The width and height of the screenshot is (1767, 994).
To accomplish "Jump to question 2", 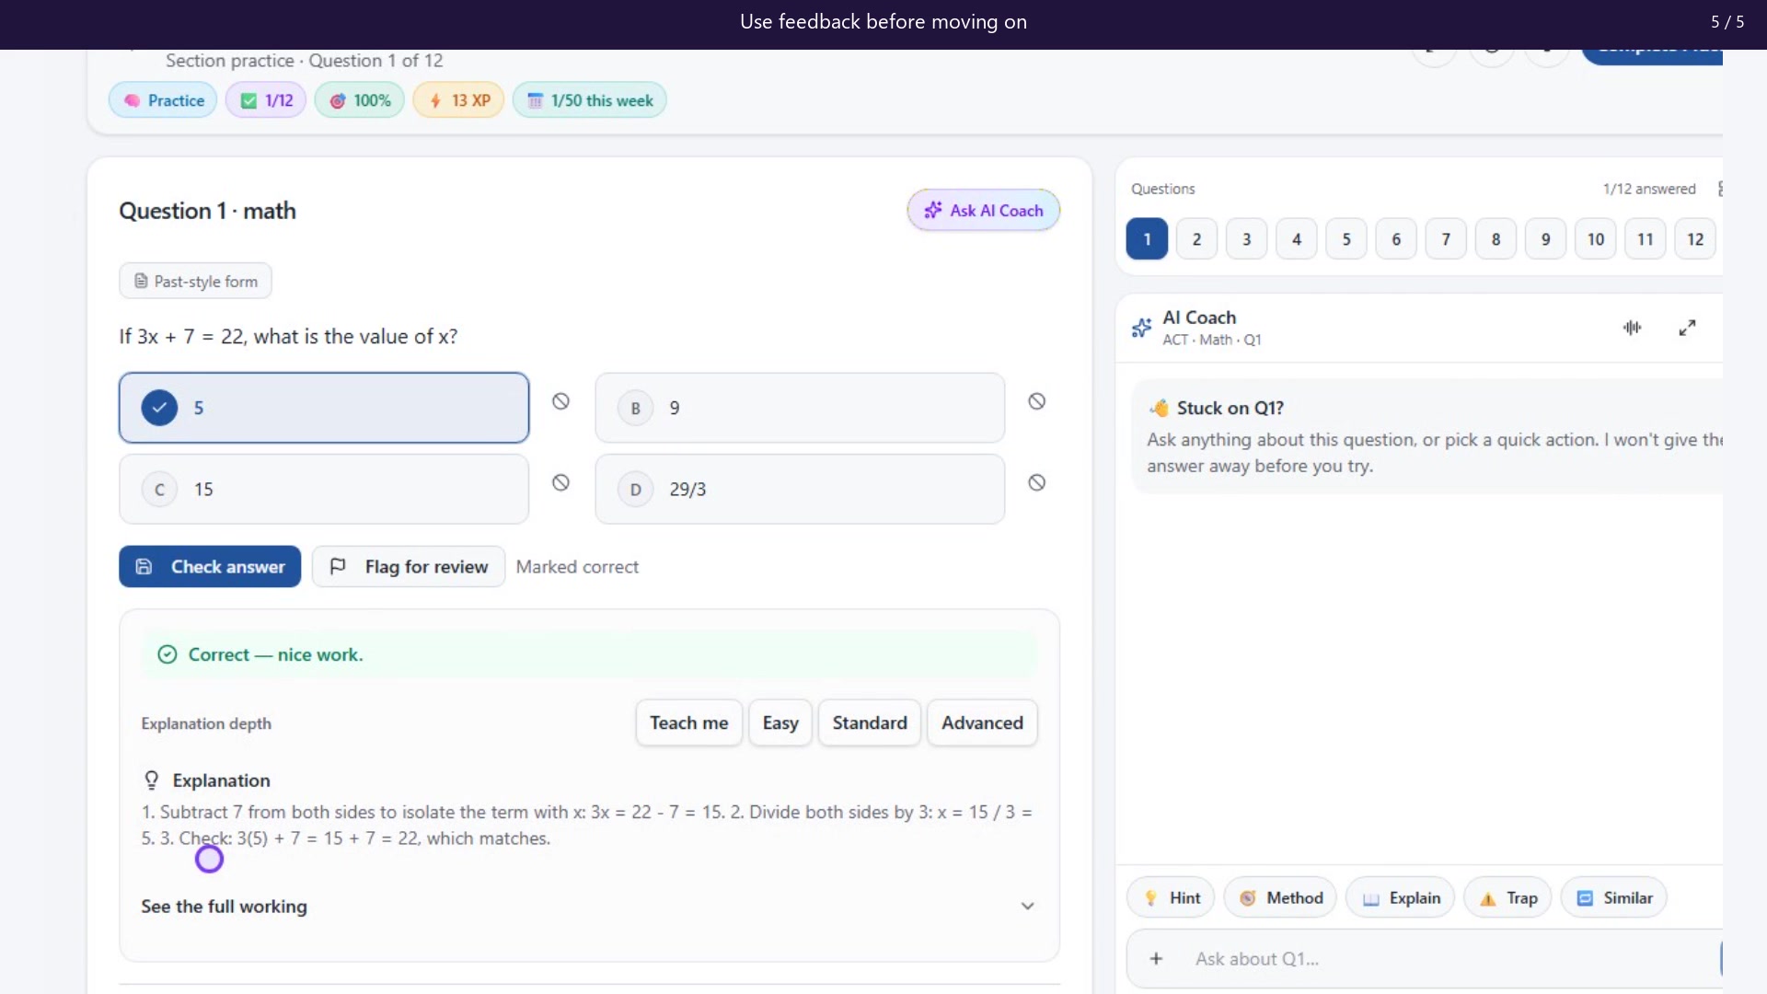I will tap(1196, 239).
